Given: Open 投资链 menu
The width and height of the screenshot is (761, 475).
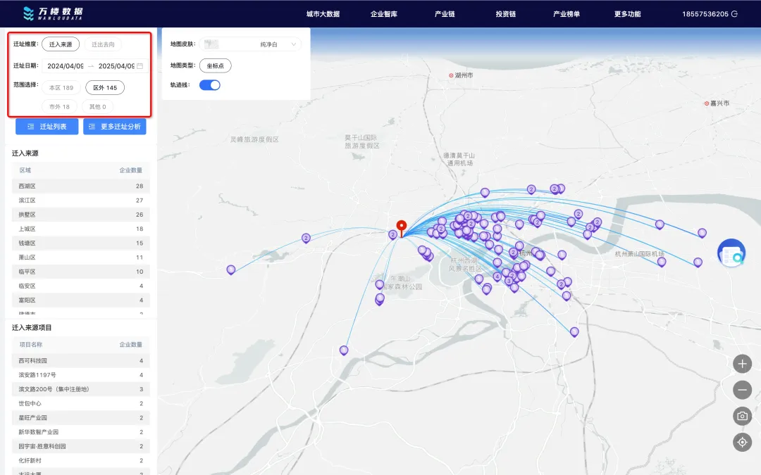Looking at the screenshot, I should pyautogui.click(x=506, y=14).
